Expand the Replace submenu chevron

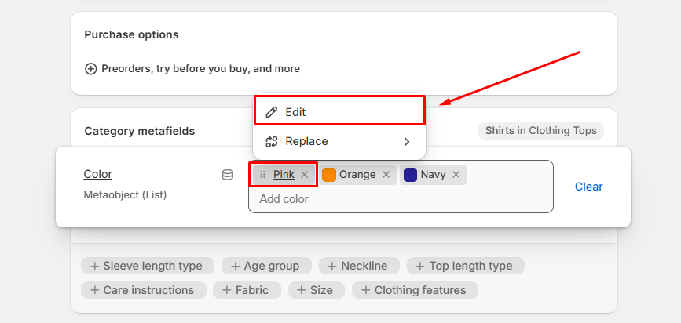click(x=406, y=142)
